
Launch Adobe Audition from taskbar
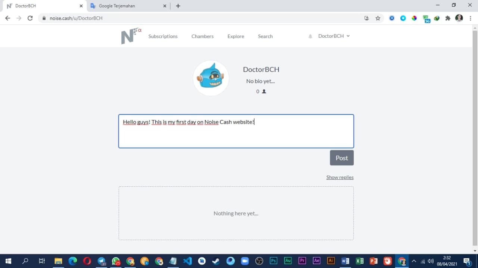pos(288,261)
